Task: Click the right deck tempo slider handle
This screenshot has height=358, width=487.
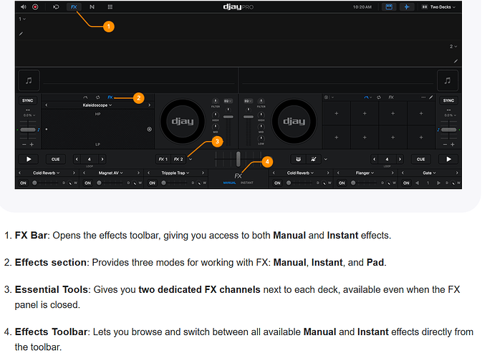Action: click(x=449, y=130)
